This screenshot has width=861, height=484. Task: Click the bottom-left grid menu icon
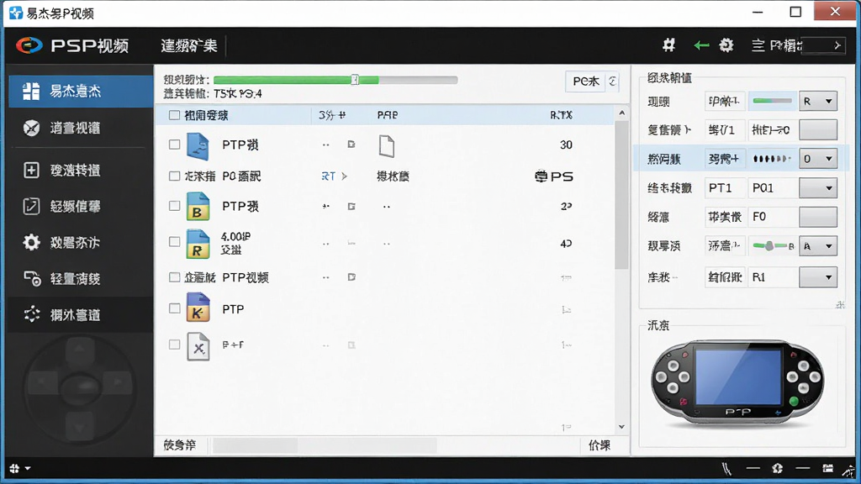point(14,468)
